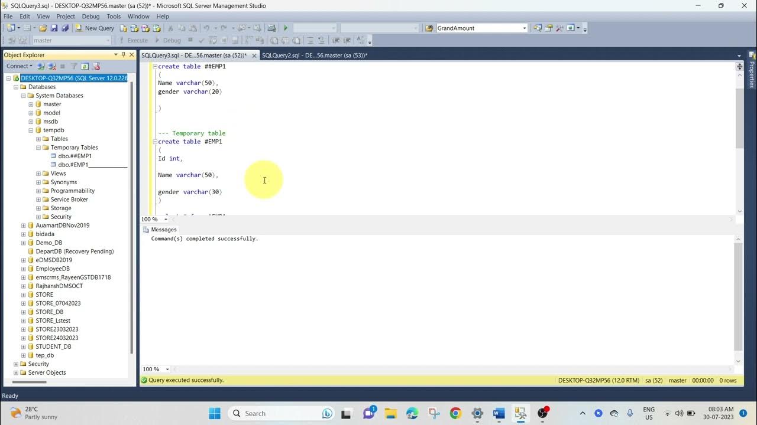The height and width of the screenshot is (425, 757).
Task: Expand the Tables folder under tempdb
Action: (x=38, y=139)
